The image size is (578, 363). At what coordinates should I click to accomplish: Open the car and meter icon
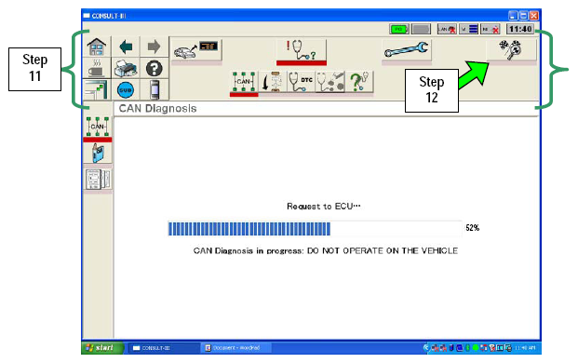pyautogui.click(x=196, y=49)
